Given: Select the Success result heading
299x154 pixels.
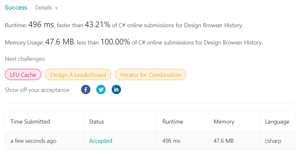Looking at the screenshot, I should click(x=16, y=8).
